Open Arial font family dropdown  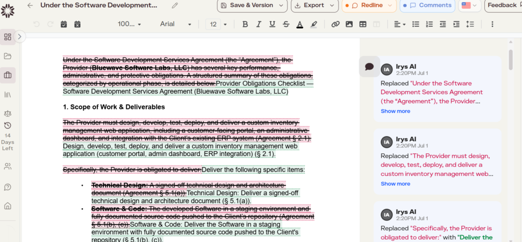pos(175,24)
